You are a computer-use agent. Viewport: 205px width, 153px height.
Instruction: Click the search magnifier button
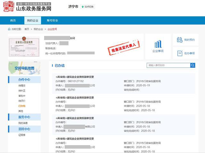(193, 65)
